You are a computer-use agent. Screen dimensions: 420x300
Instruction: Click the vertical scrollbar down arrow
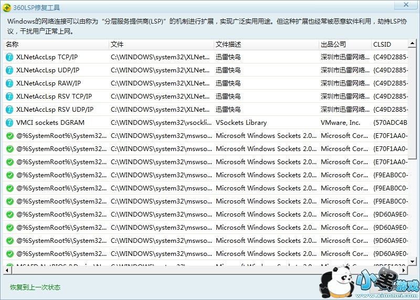click(412, 261)
